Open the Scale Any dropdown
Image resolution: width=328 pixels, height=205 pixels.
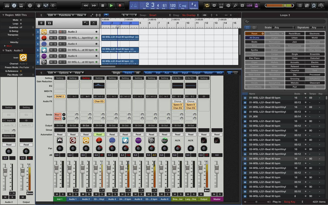click(284, 28)
